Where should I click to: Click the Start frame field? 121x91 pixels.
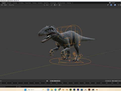coord(117,81)
